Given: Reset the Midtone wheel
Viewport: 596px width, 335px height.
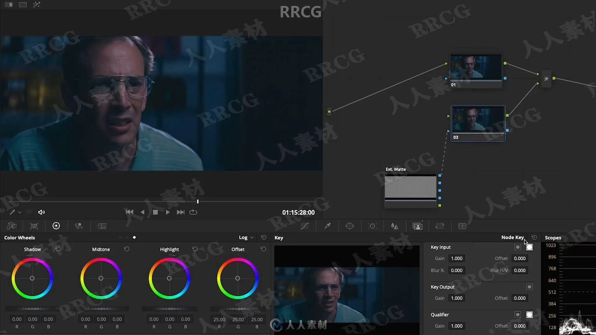Looking at the screenshot, I should point(127,249).
